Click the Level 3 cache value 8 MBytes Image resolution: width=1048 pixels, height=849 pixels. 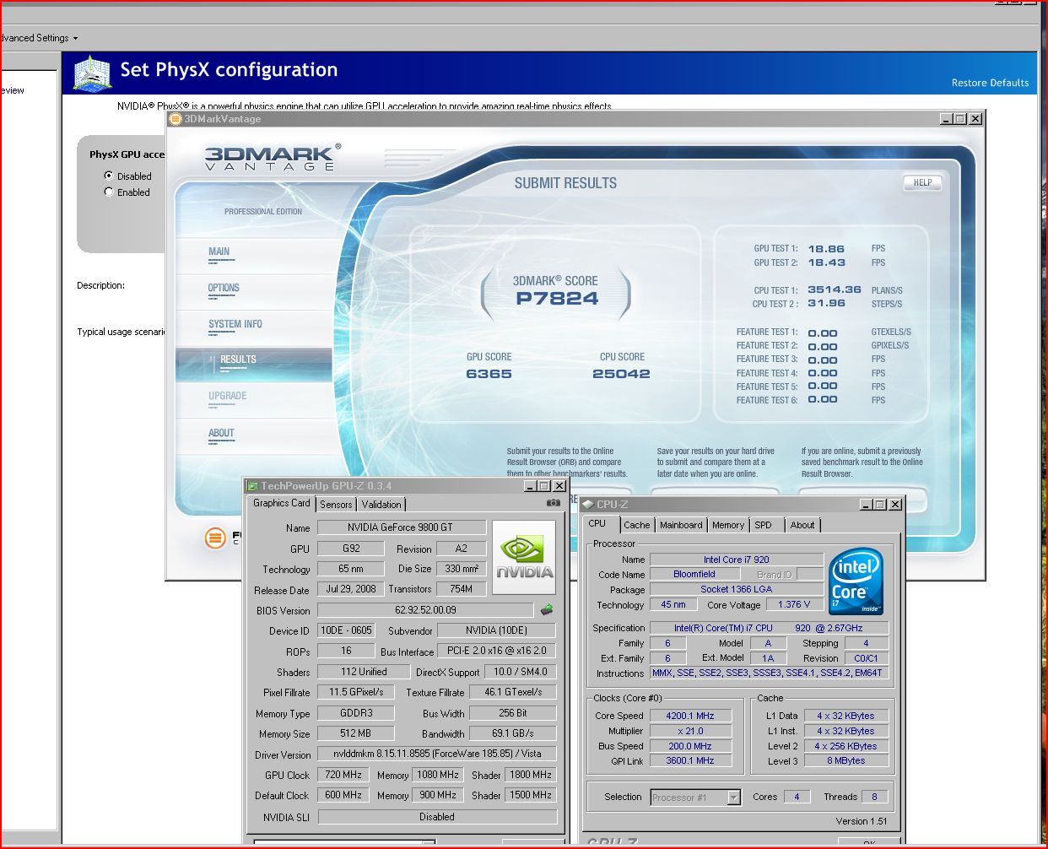coord(845,761)
